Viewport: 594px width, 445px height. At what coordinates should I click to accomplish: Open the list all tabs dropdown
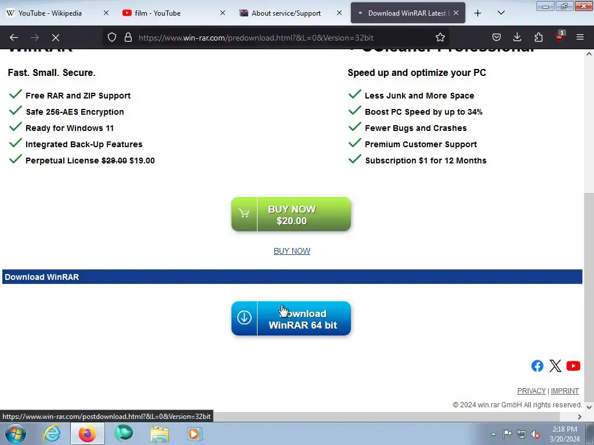tap(501, 13)
